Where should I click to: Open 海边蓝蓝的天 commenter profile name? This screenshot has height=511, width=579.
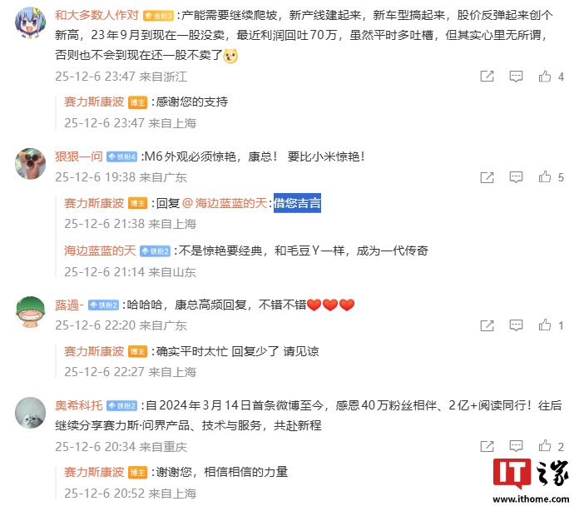[x=100, y=251]
